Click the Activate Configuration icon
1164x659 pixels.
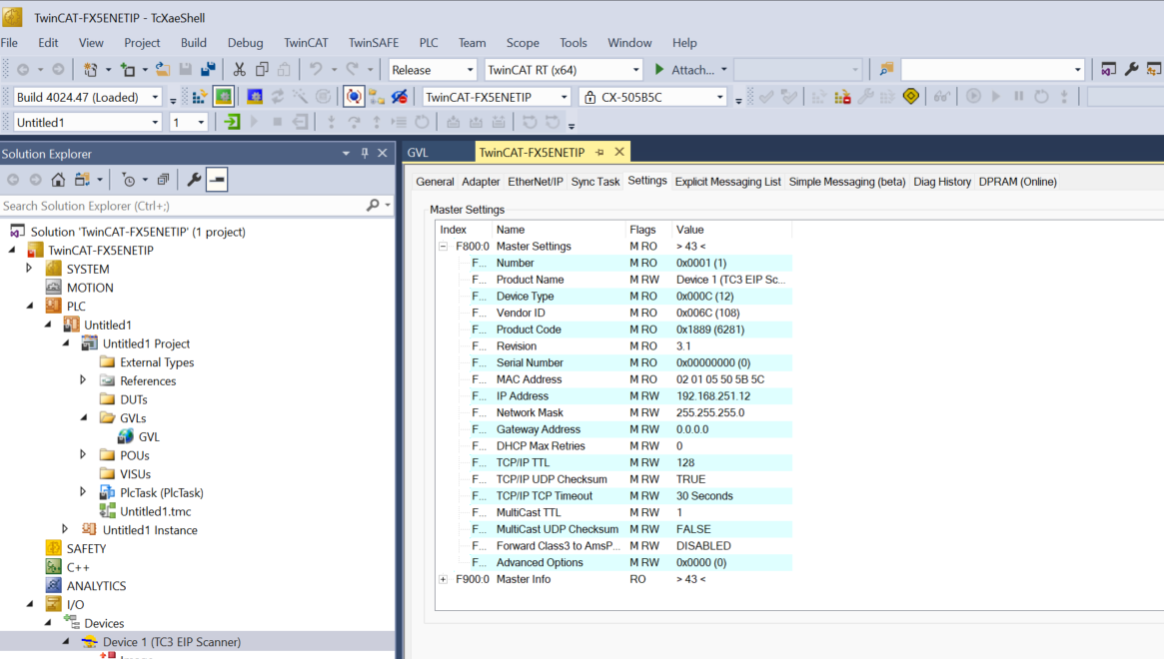click(x=199, y=97)
